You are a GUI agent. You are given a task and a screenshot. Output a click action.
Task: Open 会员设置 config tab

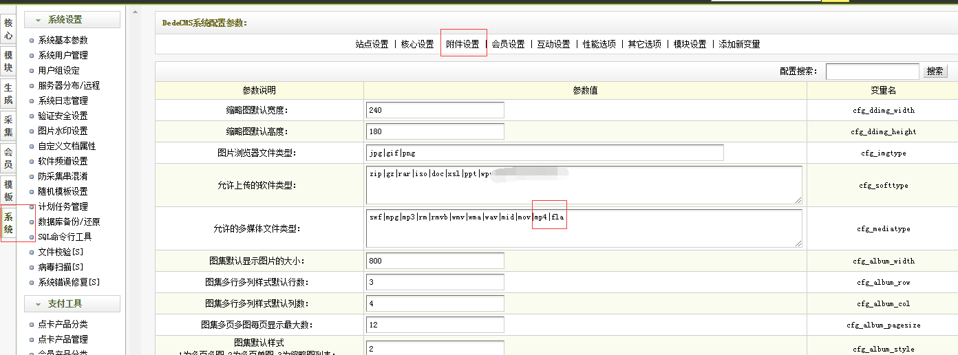[x=508, y=44]
